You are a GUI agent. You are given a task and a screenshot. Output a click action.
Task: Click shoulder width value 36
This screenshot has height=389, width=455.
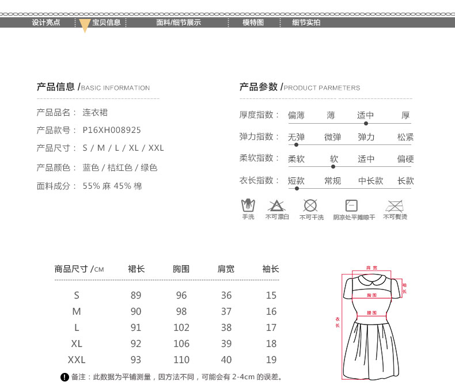click(226, 295)
